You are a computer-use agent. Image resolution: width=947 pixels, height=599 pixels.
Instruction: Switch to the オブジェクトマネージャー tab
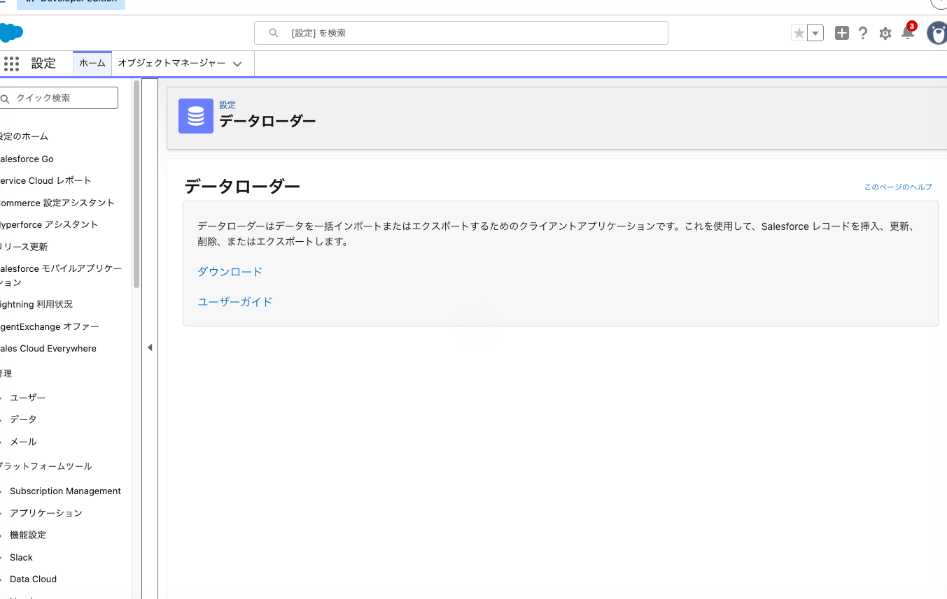171,63
